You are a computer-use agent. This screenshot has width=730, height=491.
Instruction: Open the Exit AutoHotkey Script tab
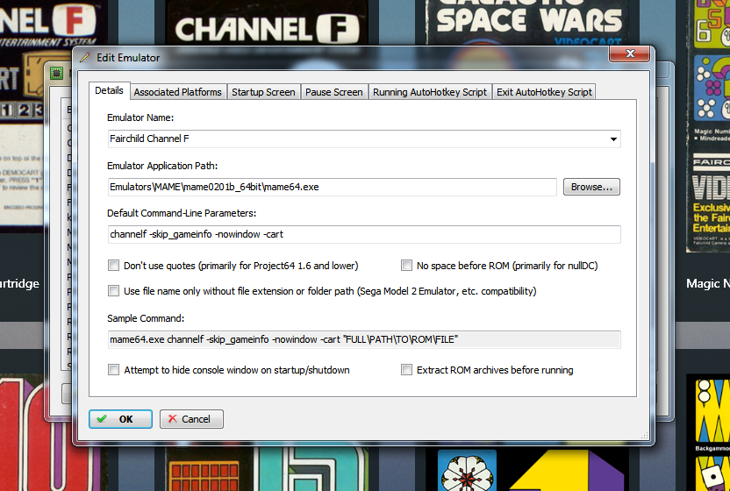click(x=544, y=92)
